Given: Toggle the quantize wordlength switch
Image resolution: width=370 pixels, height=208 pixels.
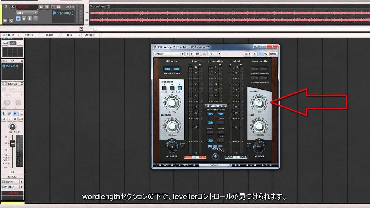Looking at the screenshot, I should click(255, 69).
